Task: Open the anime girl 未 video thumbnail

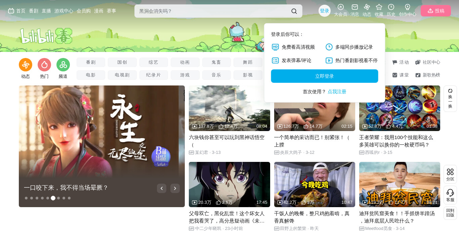Action: coord(229,184)
